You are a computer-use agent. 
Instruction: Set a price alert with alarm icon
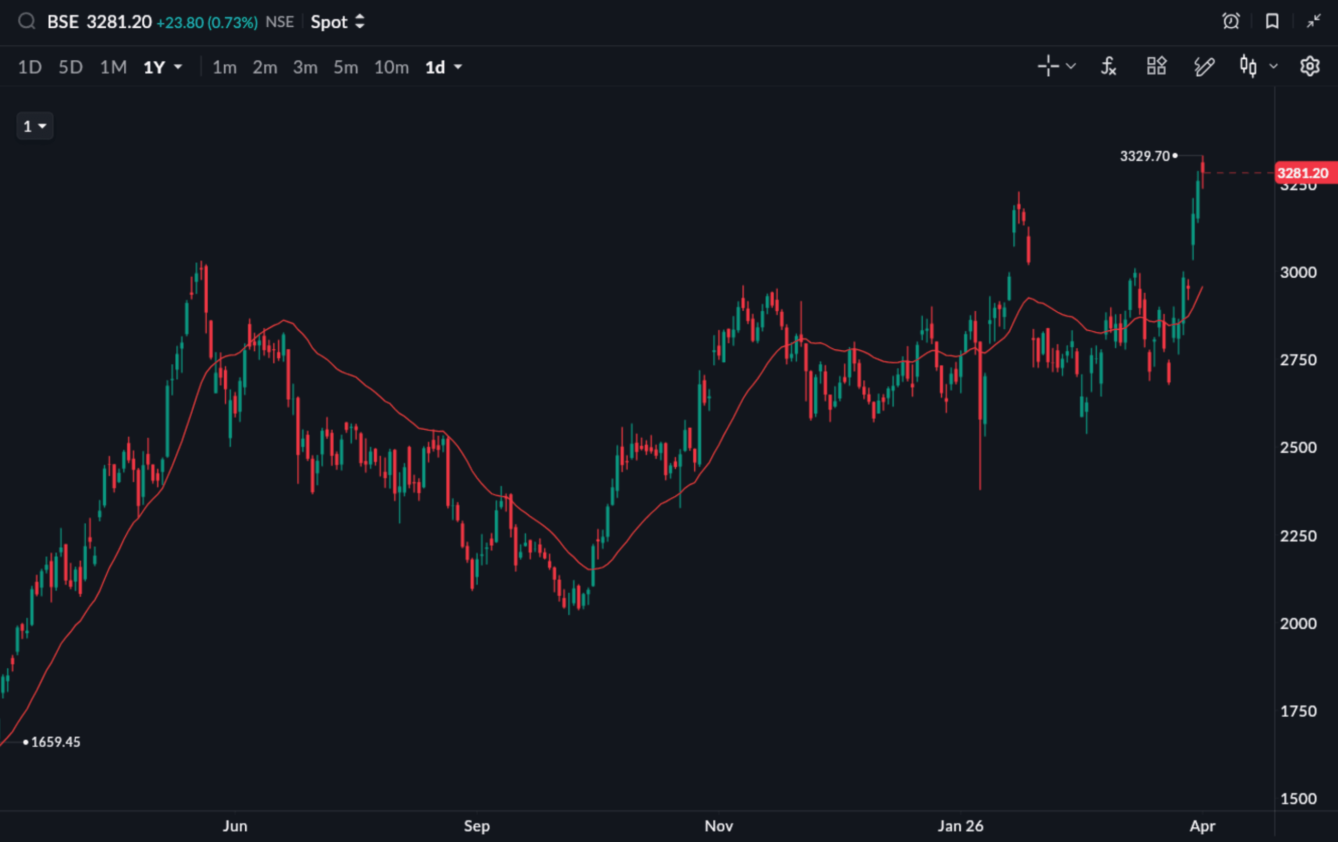pyautogui.click(x=1231, y=22)
